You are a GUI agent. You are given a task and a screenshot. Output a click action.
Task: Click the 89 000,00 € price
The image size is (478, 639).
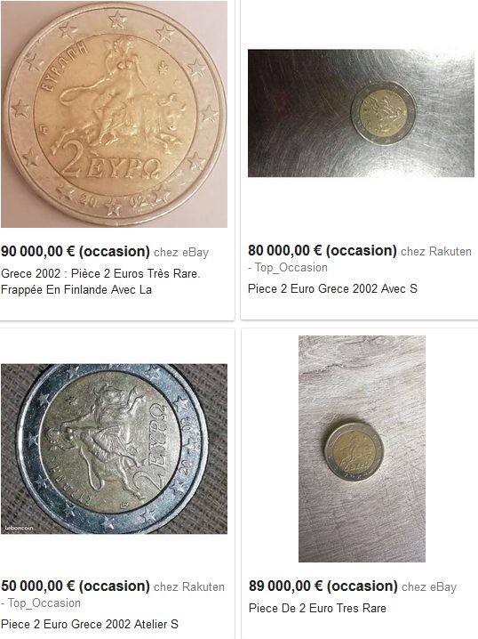point(285,586)
